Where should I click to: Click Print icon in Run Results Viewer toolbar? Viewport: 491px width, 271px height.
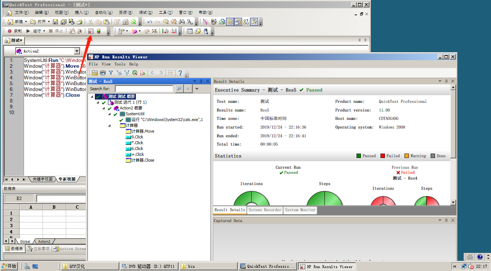tap(103, 73)
